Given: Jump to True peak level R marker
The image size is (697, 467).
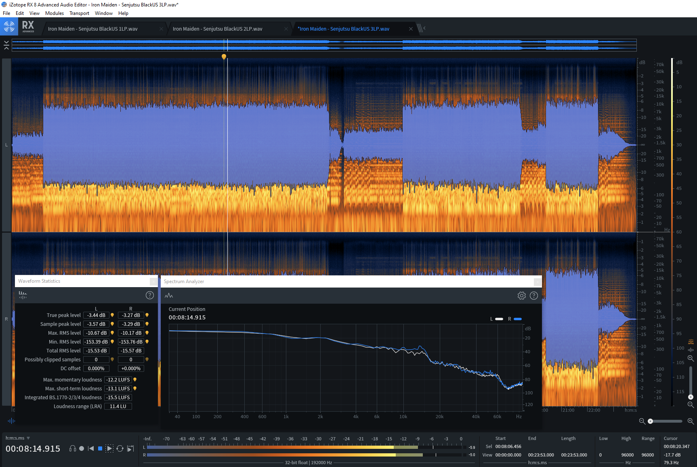Looking at the screenshot, I should (147, 315).
